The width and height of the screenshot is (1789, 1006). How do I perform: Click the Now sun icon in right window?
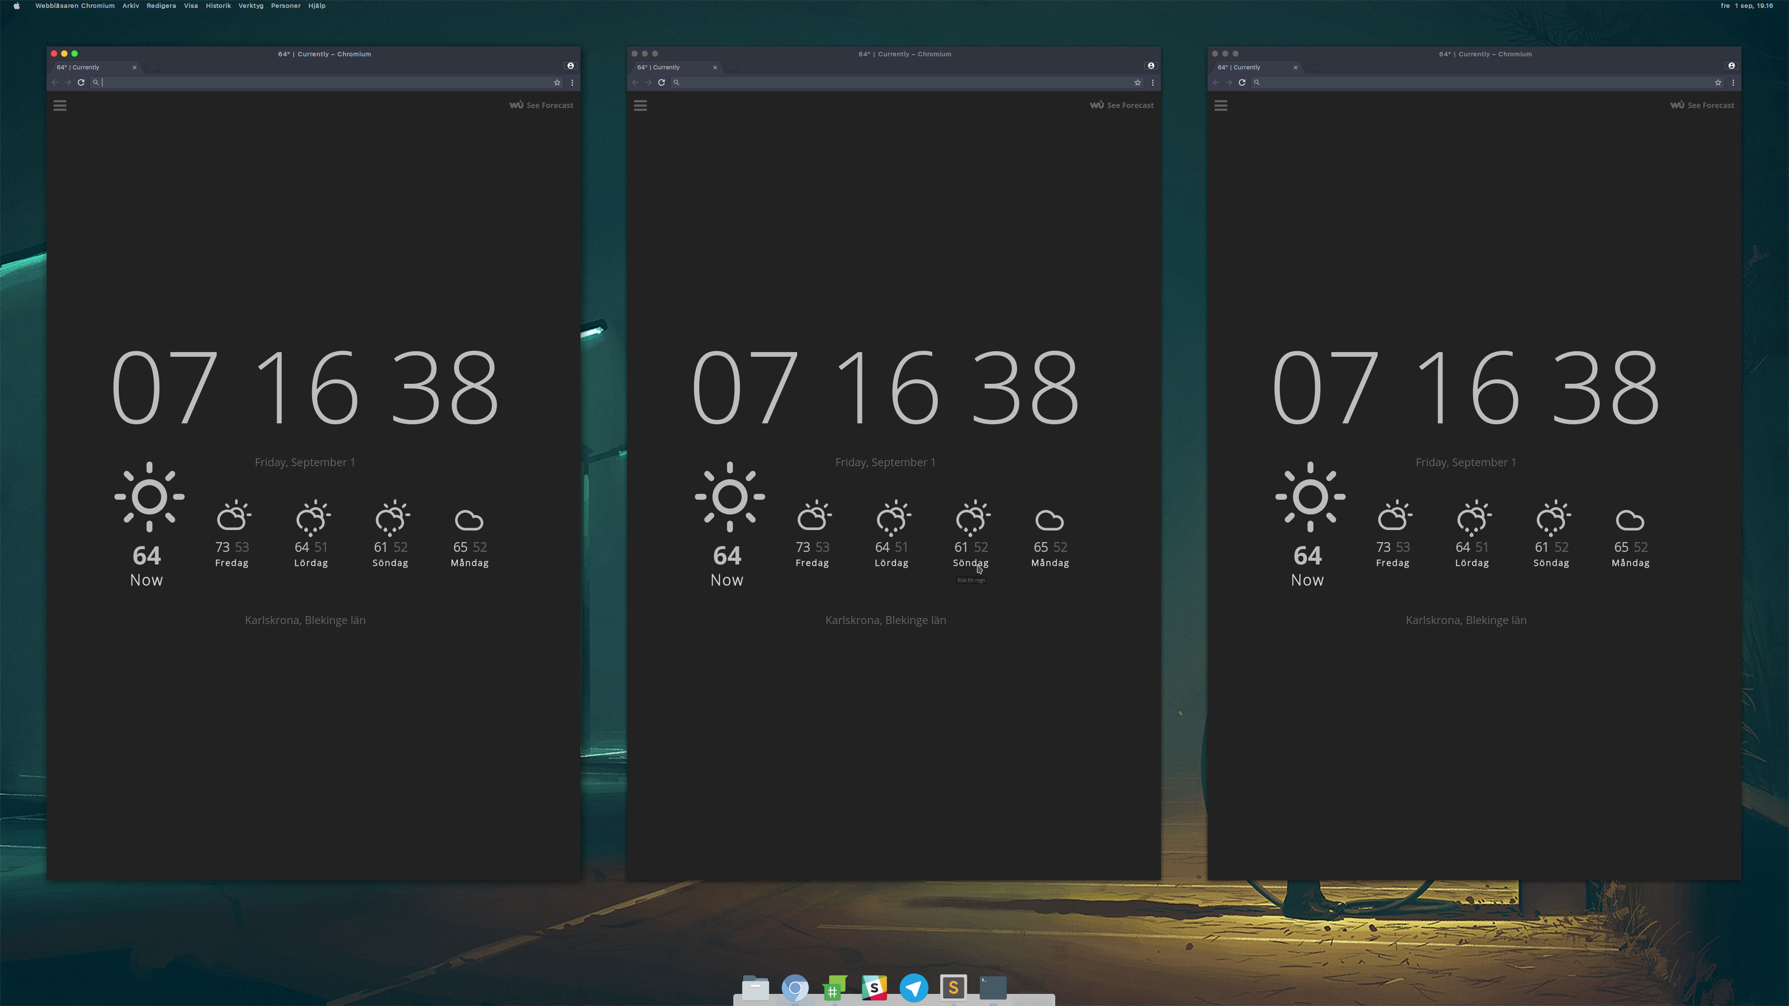tap(1310, 496)
